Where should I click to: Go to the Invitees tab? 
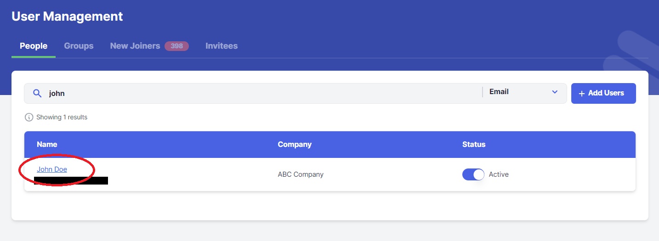coord(222,46)
